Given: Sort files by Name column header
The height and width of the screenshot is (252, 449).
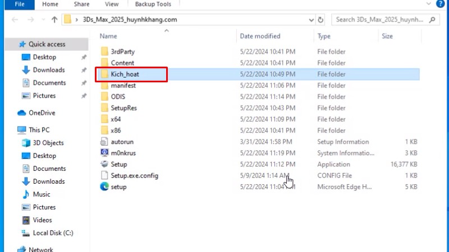Looking at the screenshot, I should click(108, 36).
